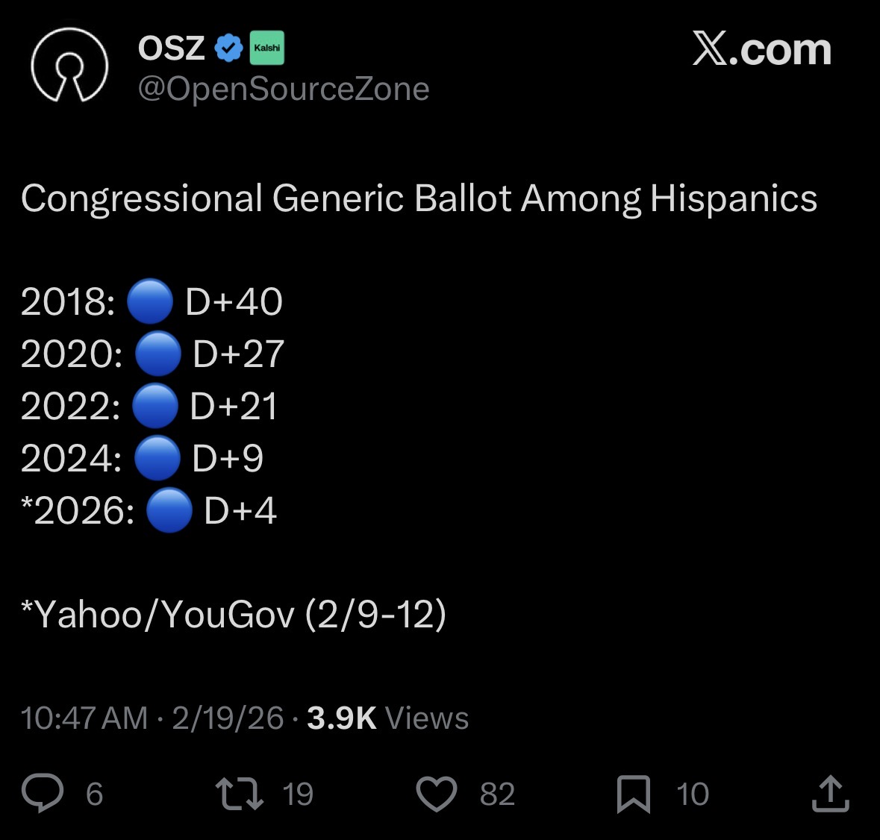
Task: Click the 10 bookmarks count
Action: 693,794
